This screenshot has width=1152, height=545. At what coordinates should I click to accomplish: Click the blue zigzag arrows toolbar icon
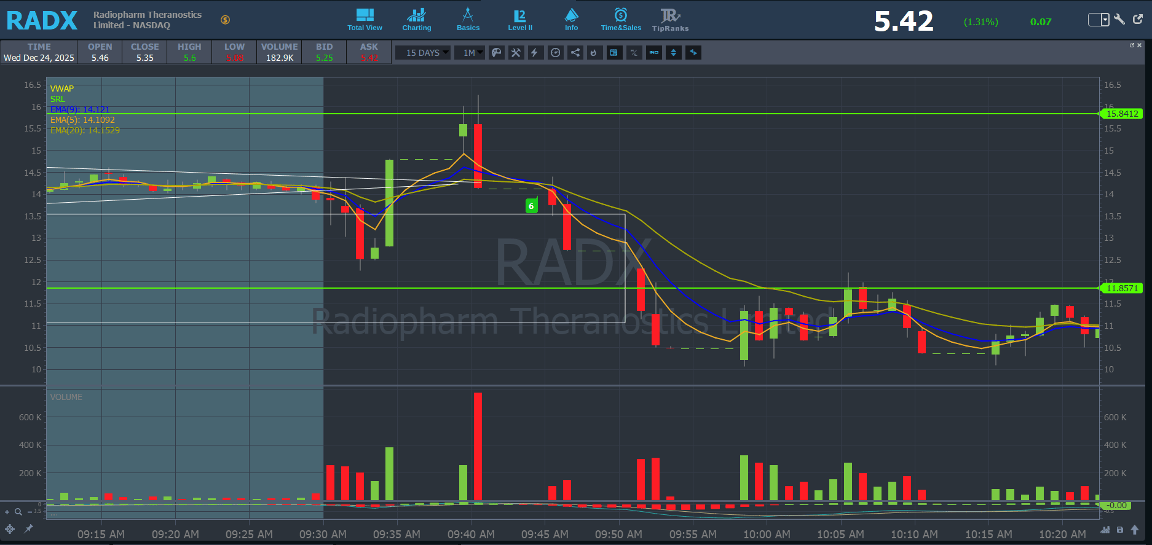693,53
